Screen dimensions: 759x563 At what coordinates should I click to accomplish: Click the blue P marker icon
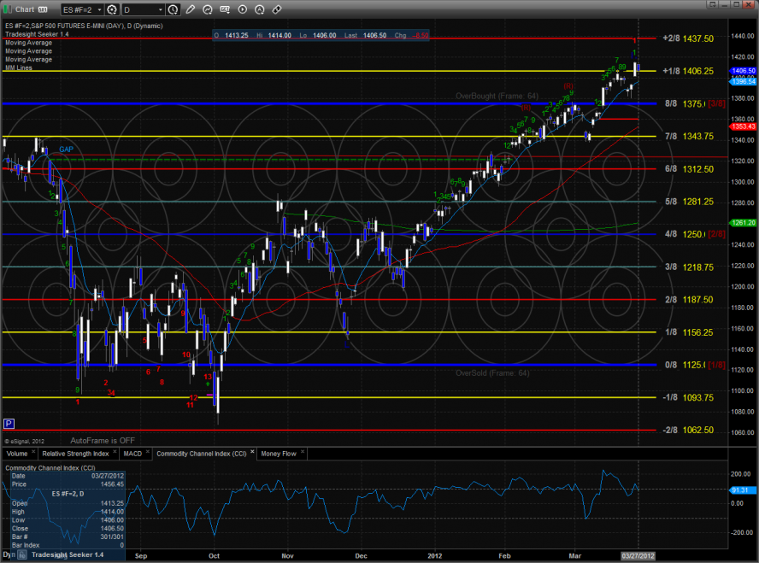9,423
